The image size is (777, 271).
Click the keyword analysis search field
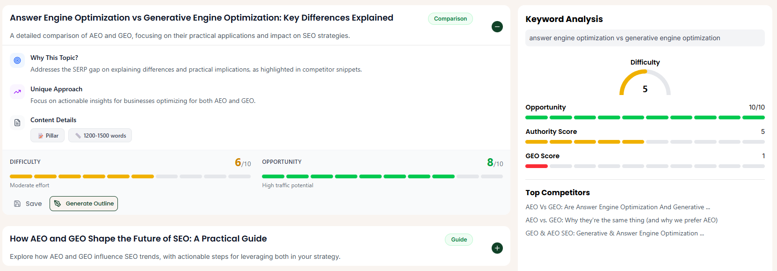[645, 38]
